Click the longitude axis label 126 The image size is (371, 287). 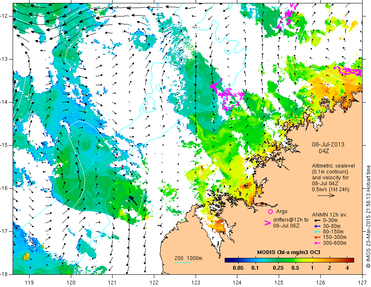coord(320,283)
